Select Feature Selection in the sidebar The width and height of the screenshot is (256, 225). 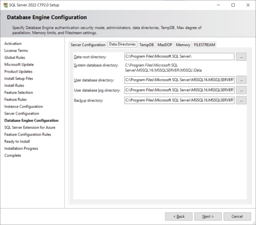click(x=19, y=93)
